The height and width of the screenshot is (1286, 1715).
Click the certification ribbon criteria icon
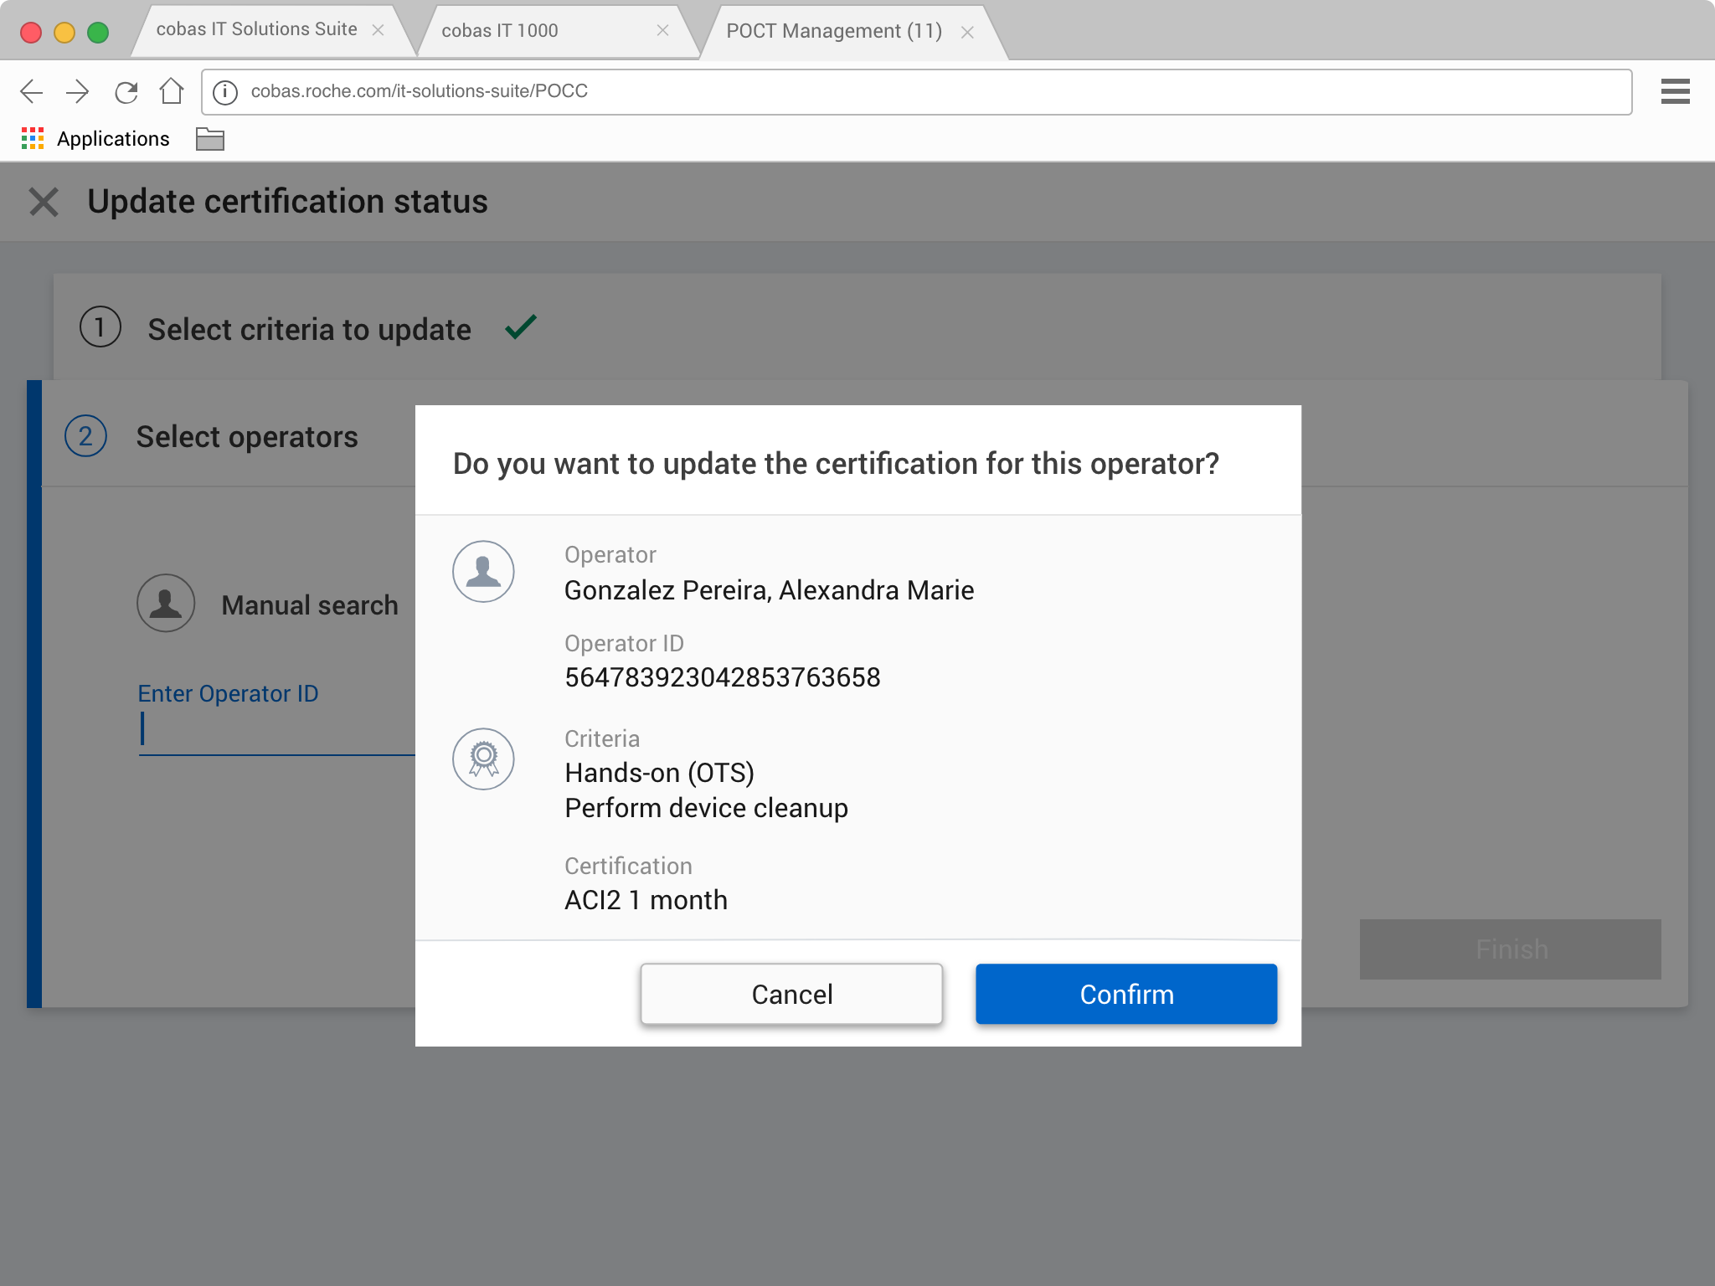pos(483,759)
